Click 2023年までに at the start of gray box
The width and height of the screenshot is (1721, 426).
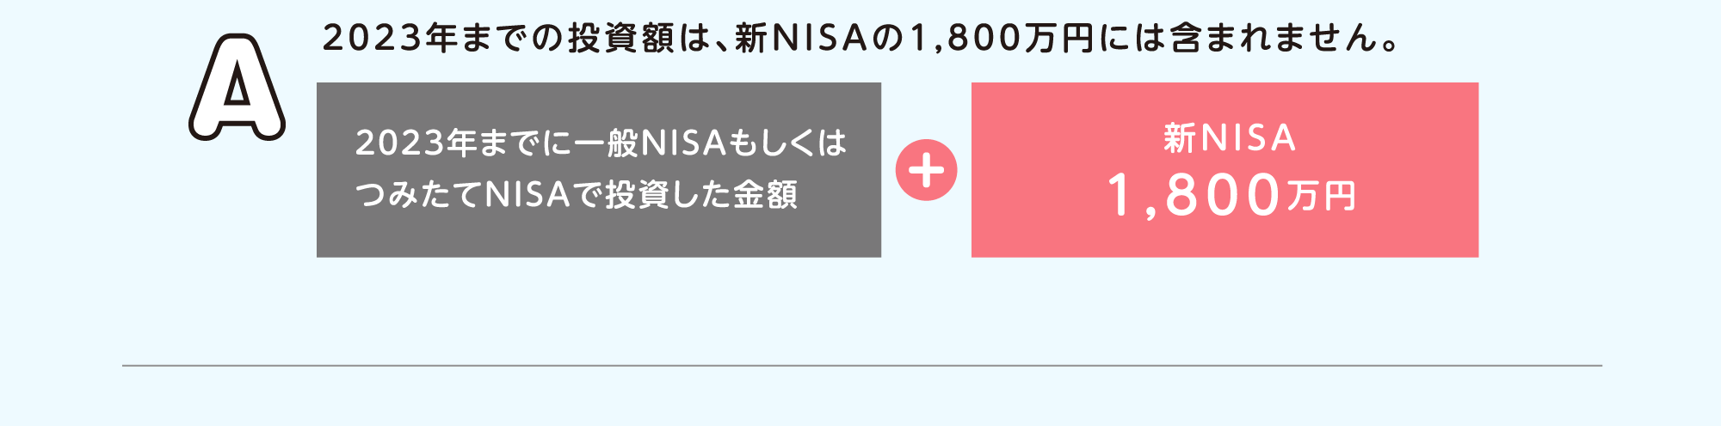click(x=463, y=143)
